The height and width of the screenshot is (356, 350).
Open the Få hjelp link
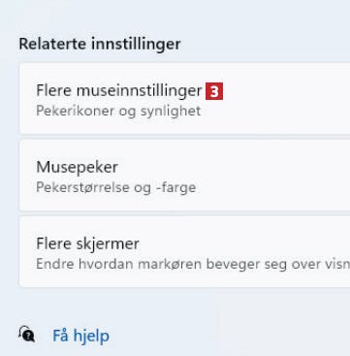80,336
